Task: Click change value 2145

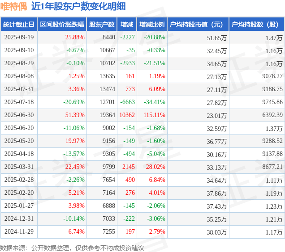Action: (x=129, y=167)
